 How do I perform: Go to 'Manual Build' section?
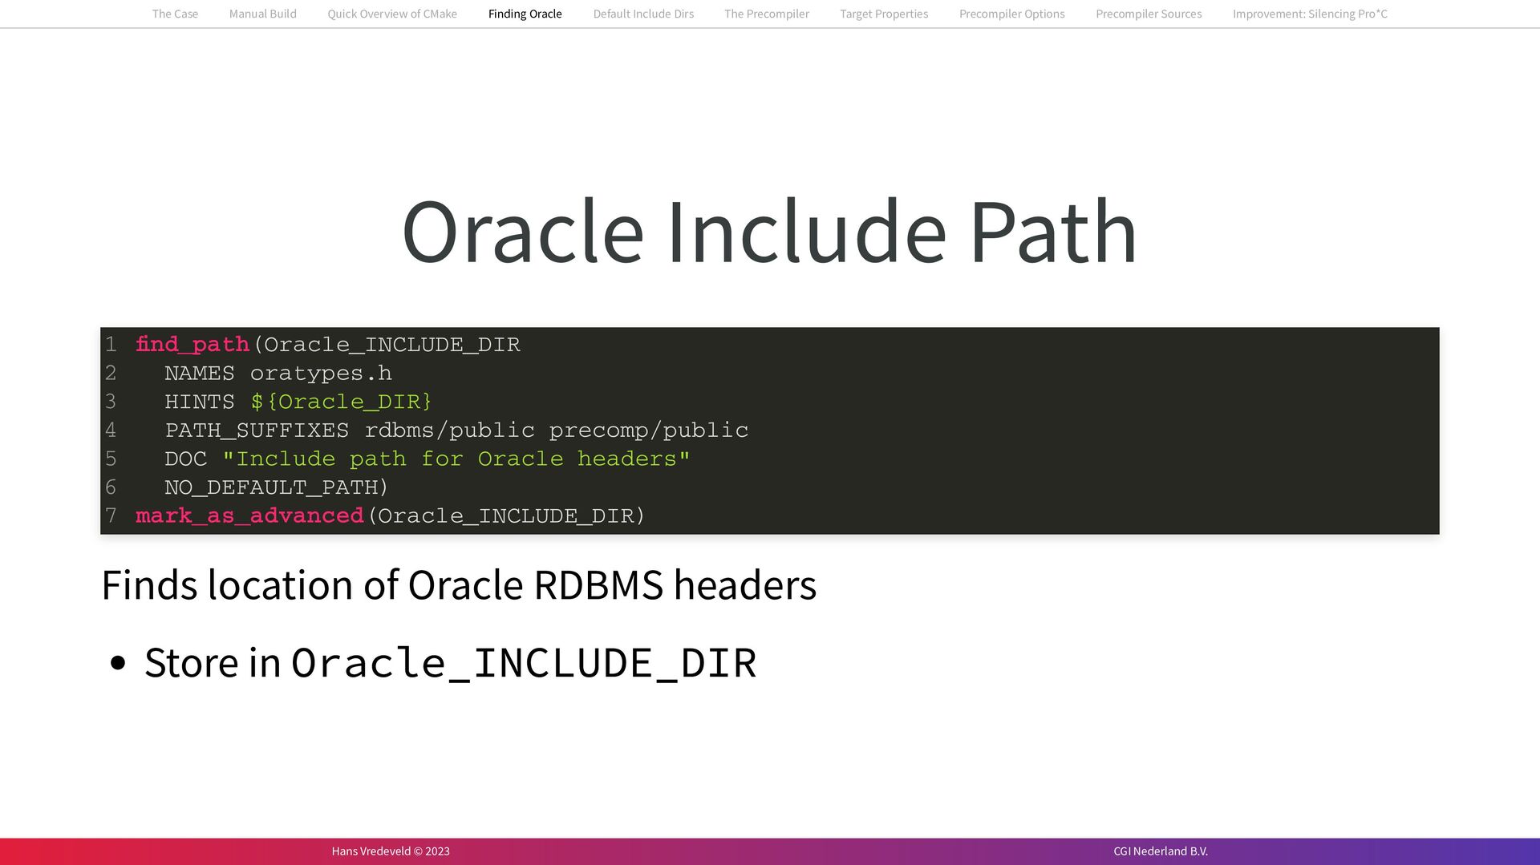coord(262,14)
